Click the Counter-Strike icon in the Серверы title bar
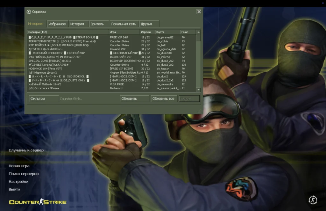The height and width of the screenshot is (211, 326). tap(29, 12)
